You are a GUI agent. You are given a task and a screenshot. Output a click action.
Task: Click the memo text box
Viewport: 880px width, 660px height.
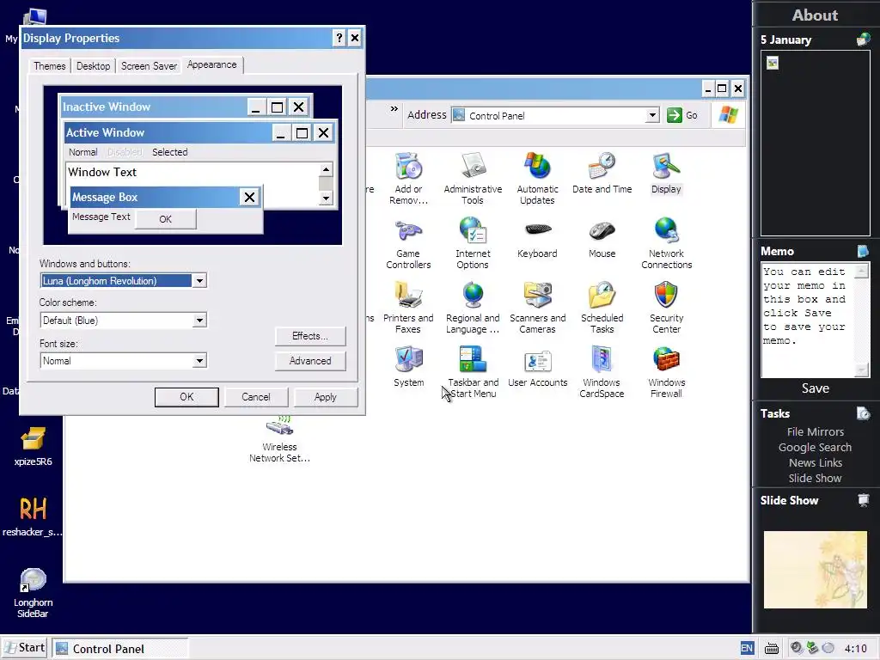pyautogui.click(x=807, y=320)
